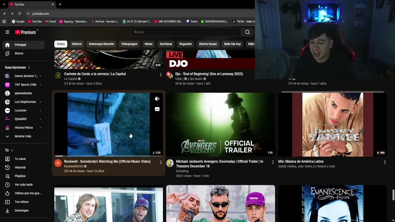Open the Djo End of Beginning video title
The width and height of the screenshot is (395, 222).
209,74
